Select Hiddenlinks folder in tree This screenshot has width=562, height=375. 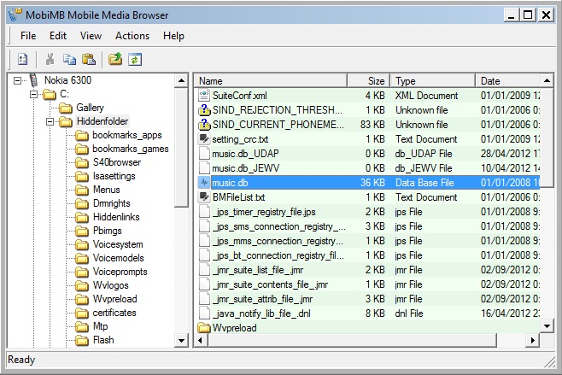tap(116, 217)
